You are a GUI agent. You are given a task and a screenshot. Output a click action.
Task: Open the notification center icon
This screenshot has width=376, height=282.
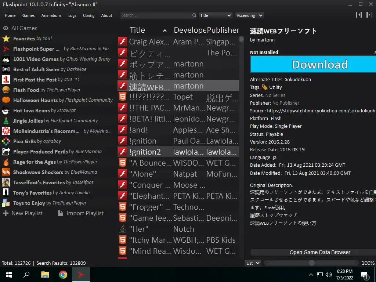(365, 275)
